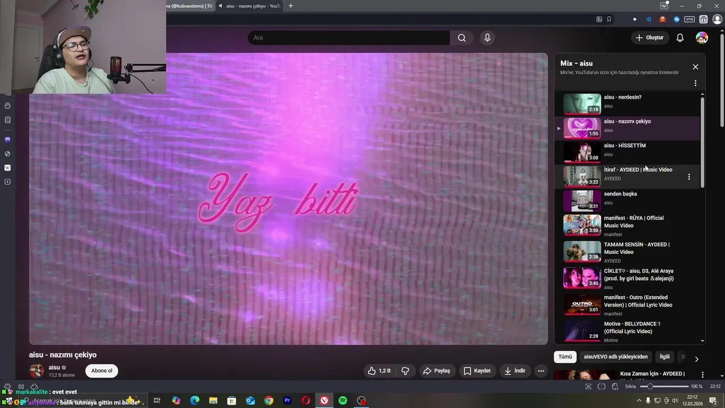
Task: Click manifest - Outro Extended Version title
Action: coord(638,301)
